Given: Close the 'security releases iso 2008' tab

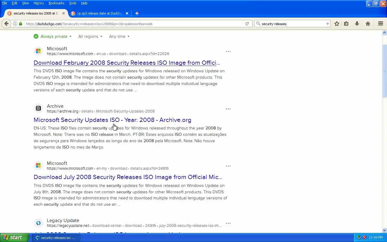Looking at the screenshot, I should [x=63, y=13].
